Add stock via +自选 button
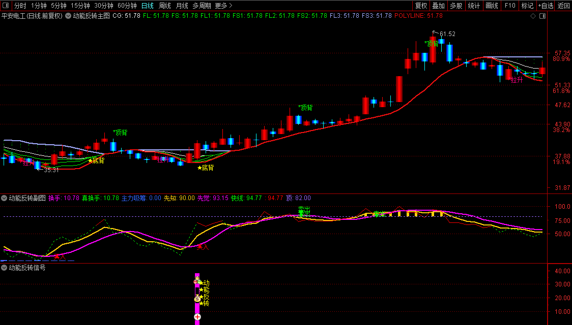Viewport: 572px width, 325px height. click(x=546, y=6)
